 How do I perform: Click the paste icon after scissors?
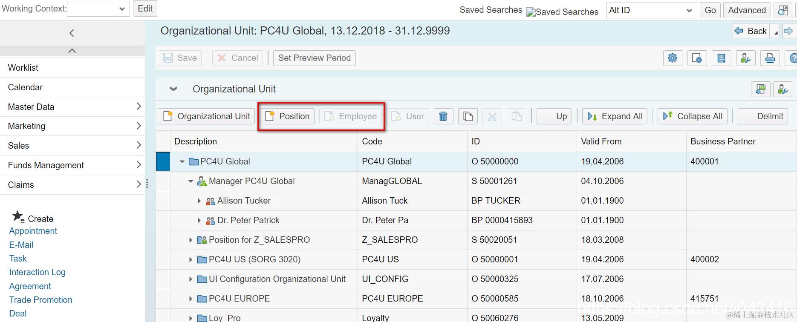point(516,116)
